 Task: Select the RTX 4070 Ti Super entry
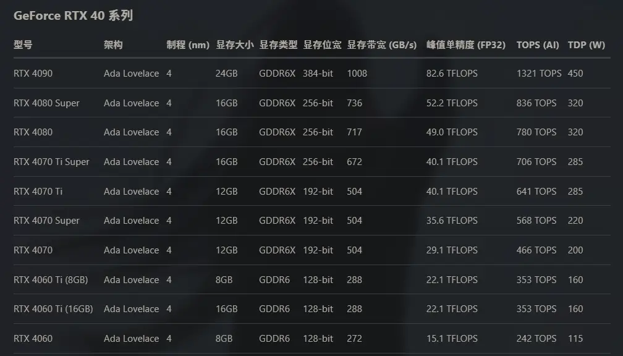point(51,162)
